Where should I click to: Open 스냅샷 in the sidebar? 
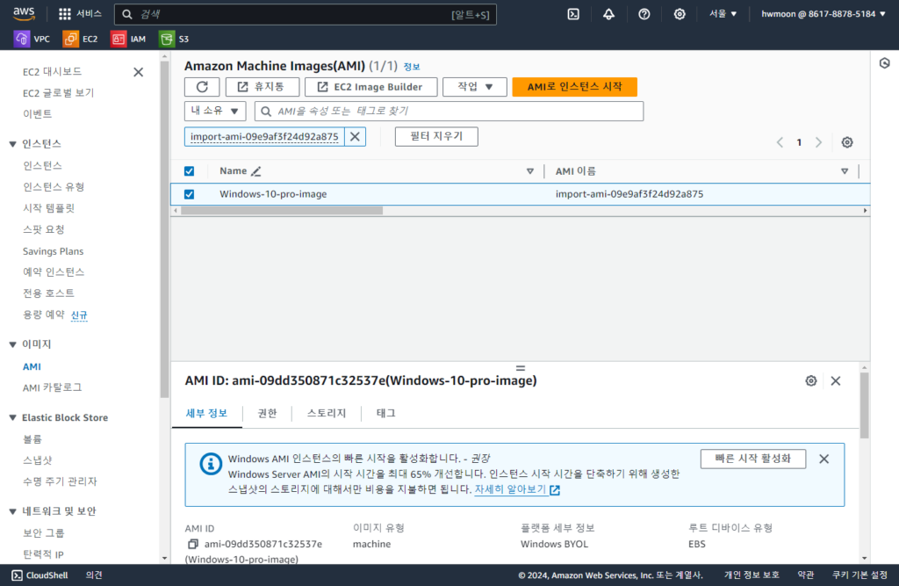click(38, 460)
